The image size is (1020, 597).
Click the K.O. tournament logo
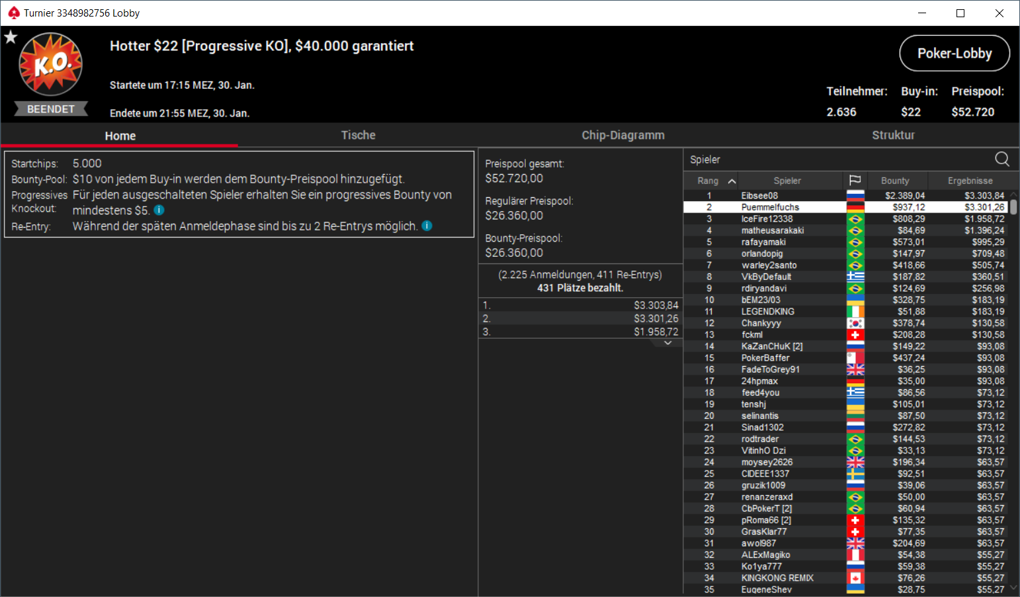(51, 65)
